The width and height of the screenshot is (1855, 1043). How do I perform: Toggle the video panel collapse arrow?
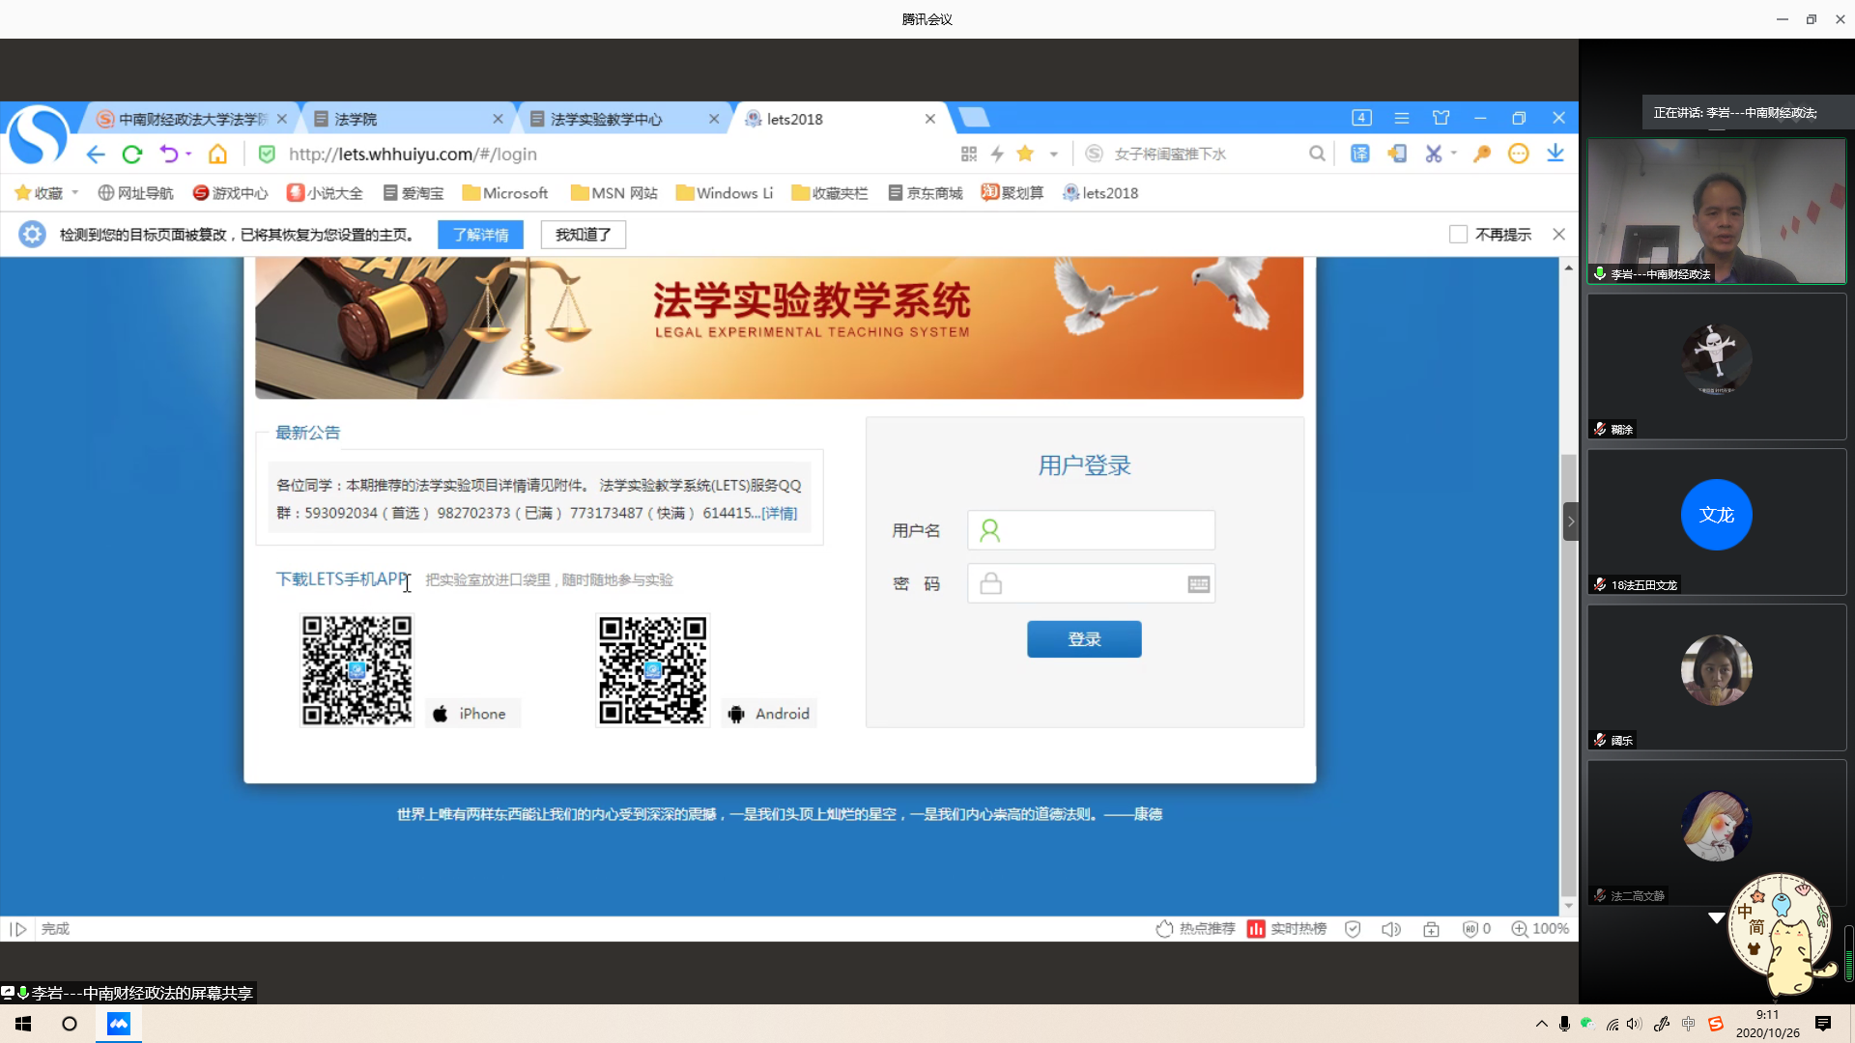click(x=1571, y=521)
